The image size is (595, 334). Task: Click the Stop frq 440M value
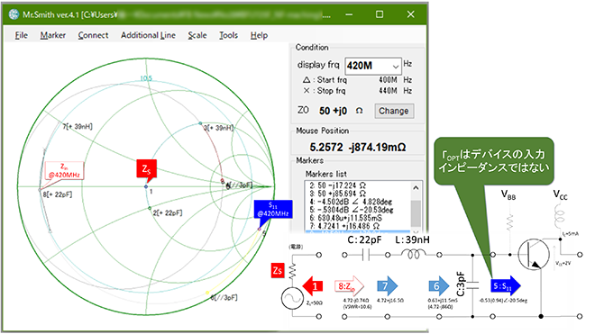click(x=388, y=91)
